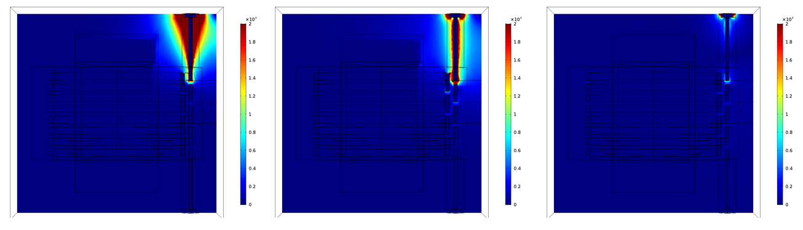Click the 1.8 tick on the first plot's legend
This screenshot has width=803, height=230.
[x=251, y=42]
